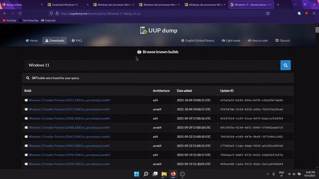319x179 pixels.
Task: Click date 2021-10-04 19:00:15 UTC
Action: coord(194,100)
